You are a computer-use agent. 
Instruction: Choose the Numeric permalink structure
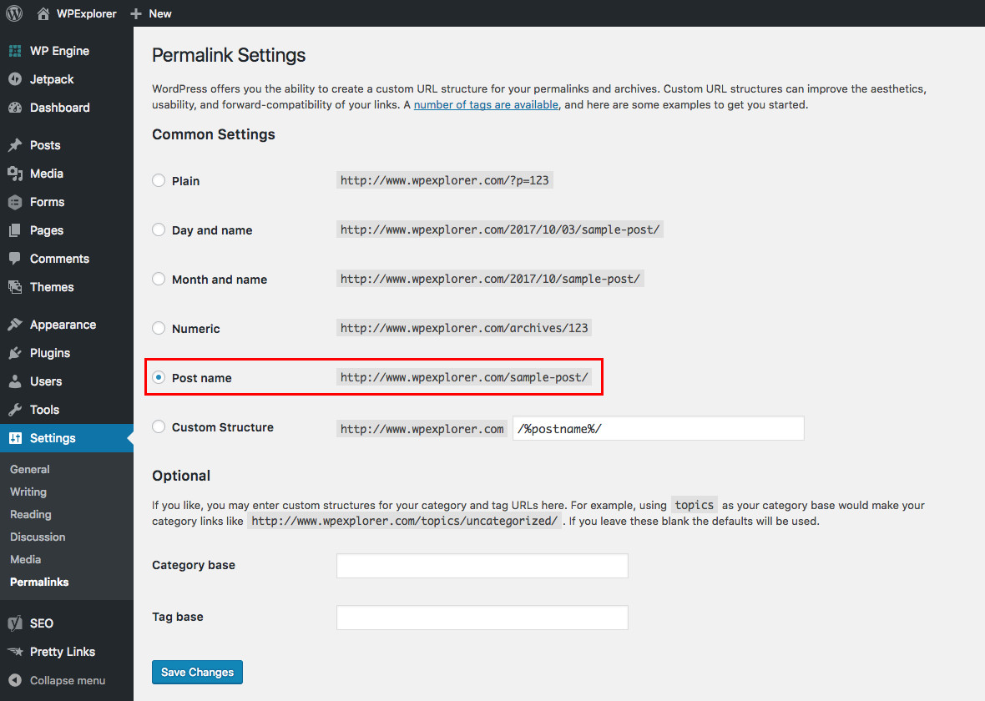click(x=159, y=328)
